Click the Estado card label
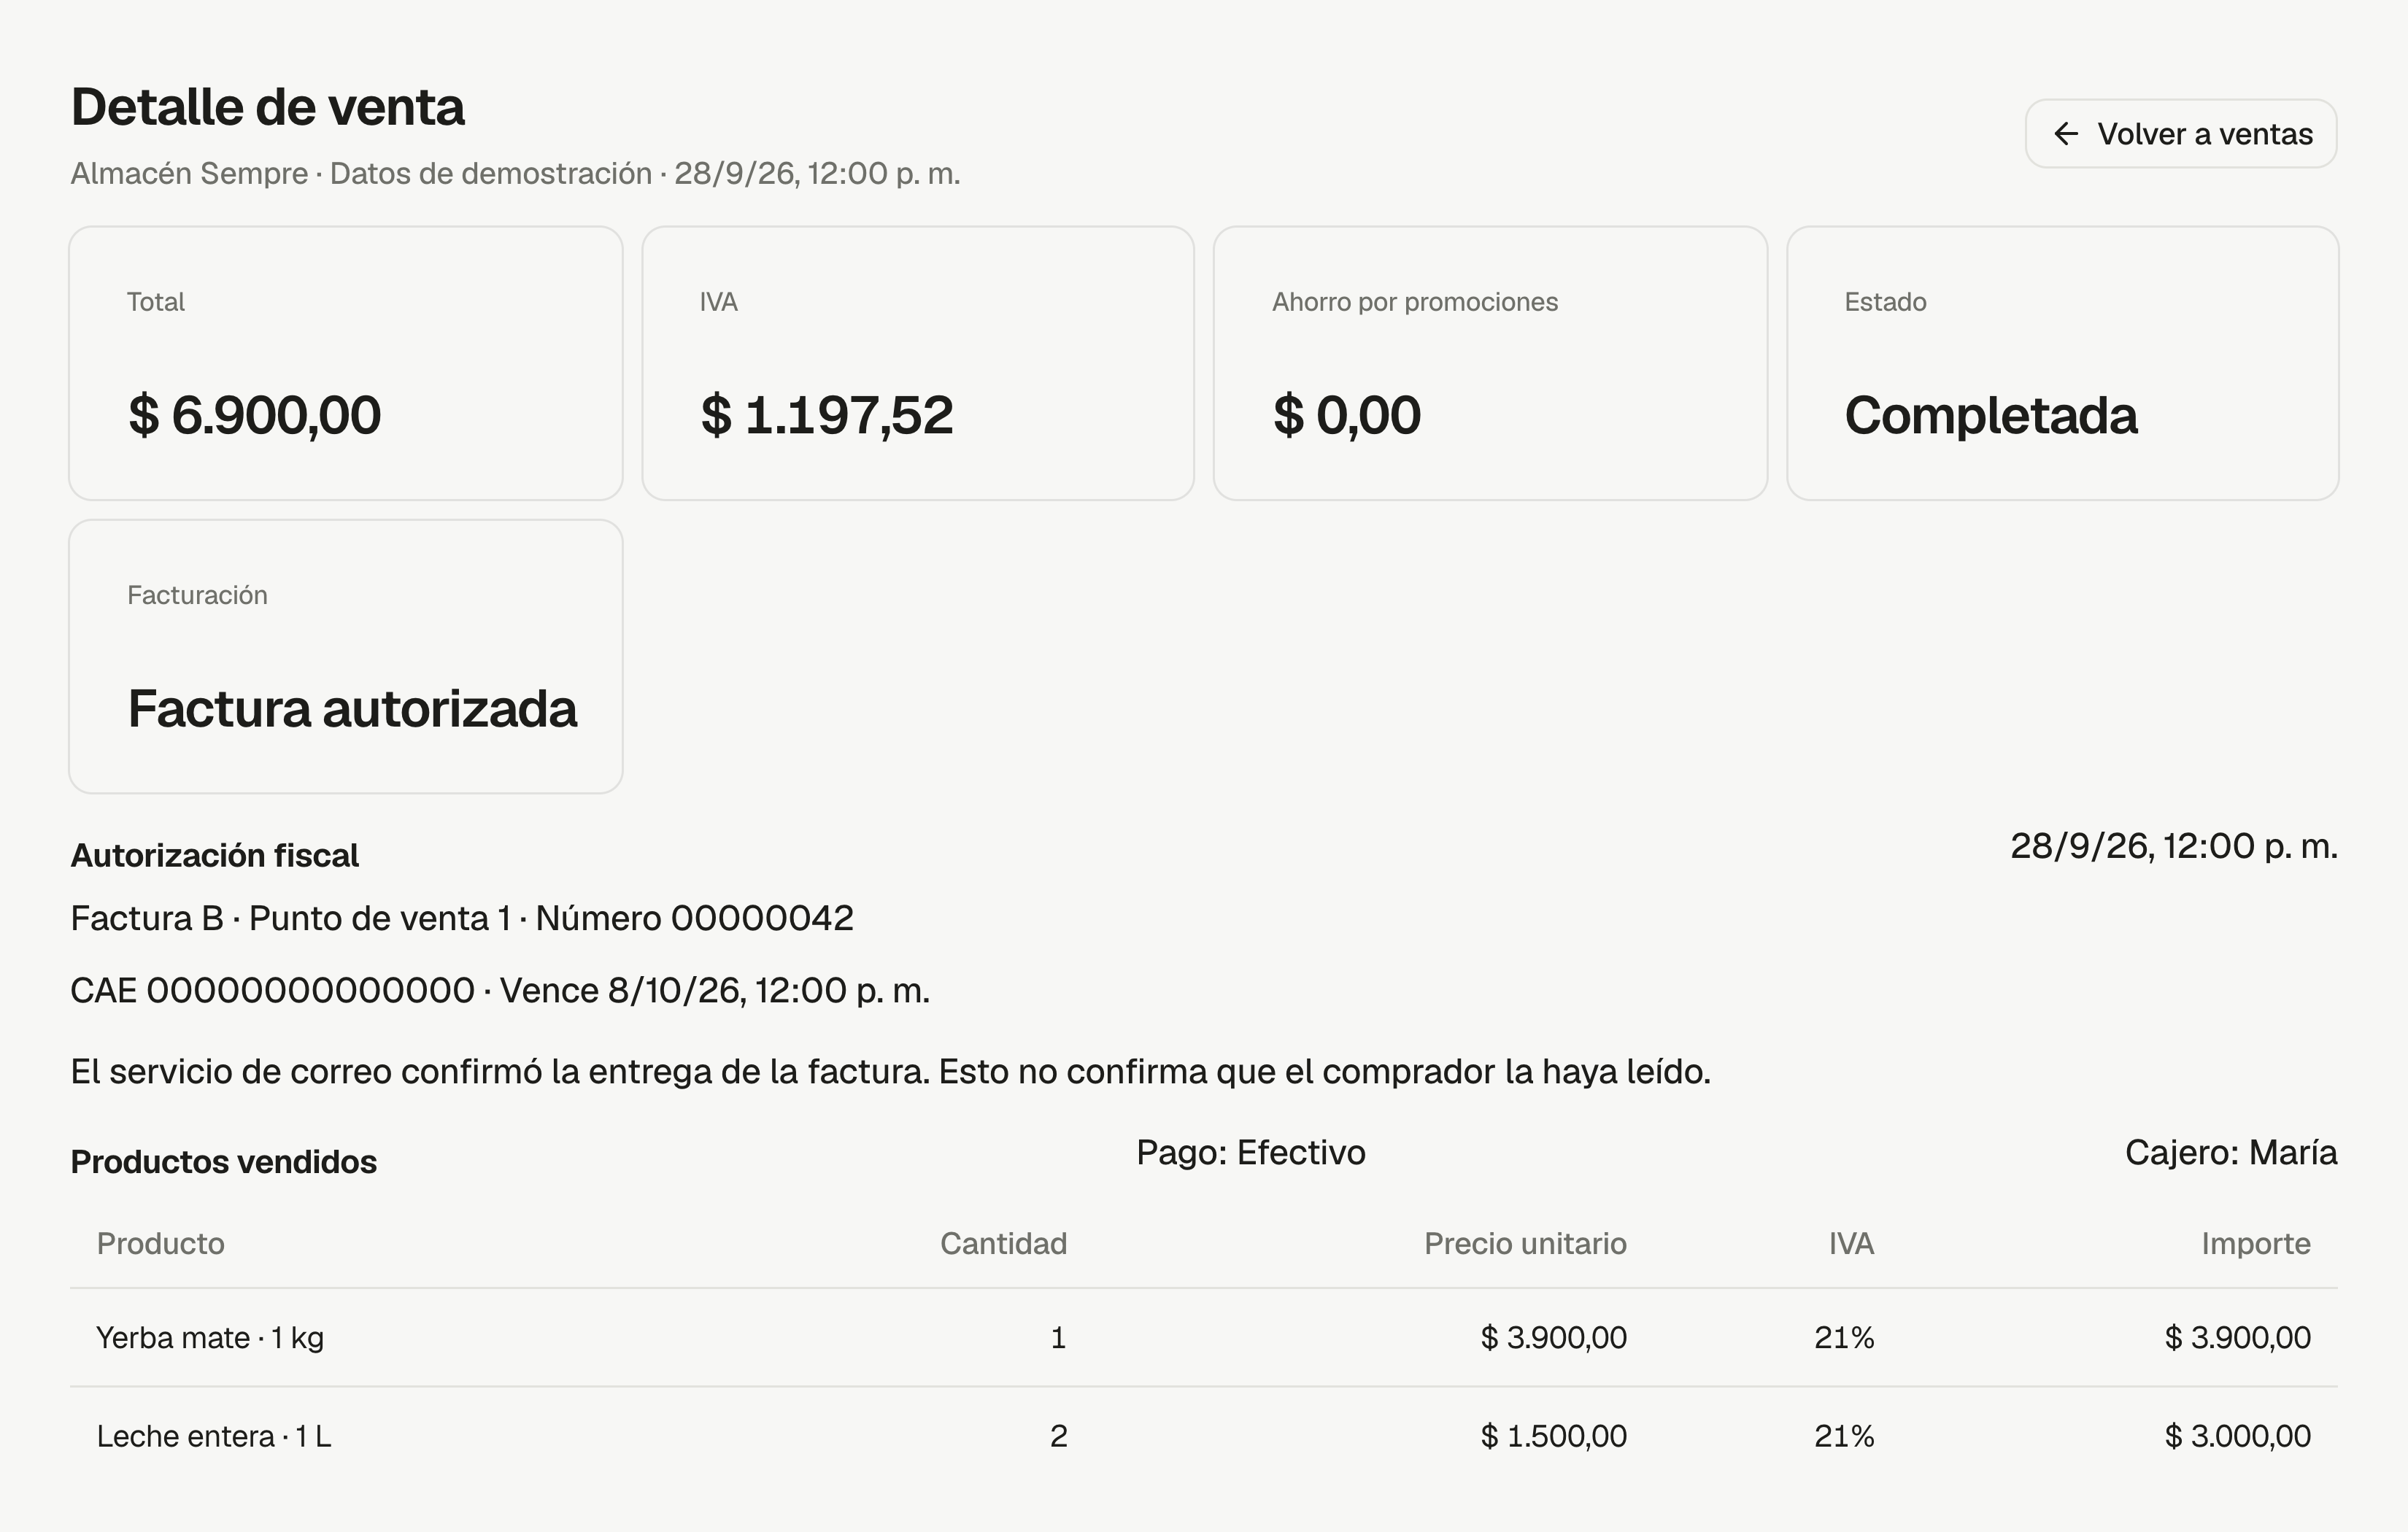Image resolution: width=2408 pixels, height=1532 pixels. tap(1885, 302)
